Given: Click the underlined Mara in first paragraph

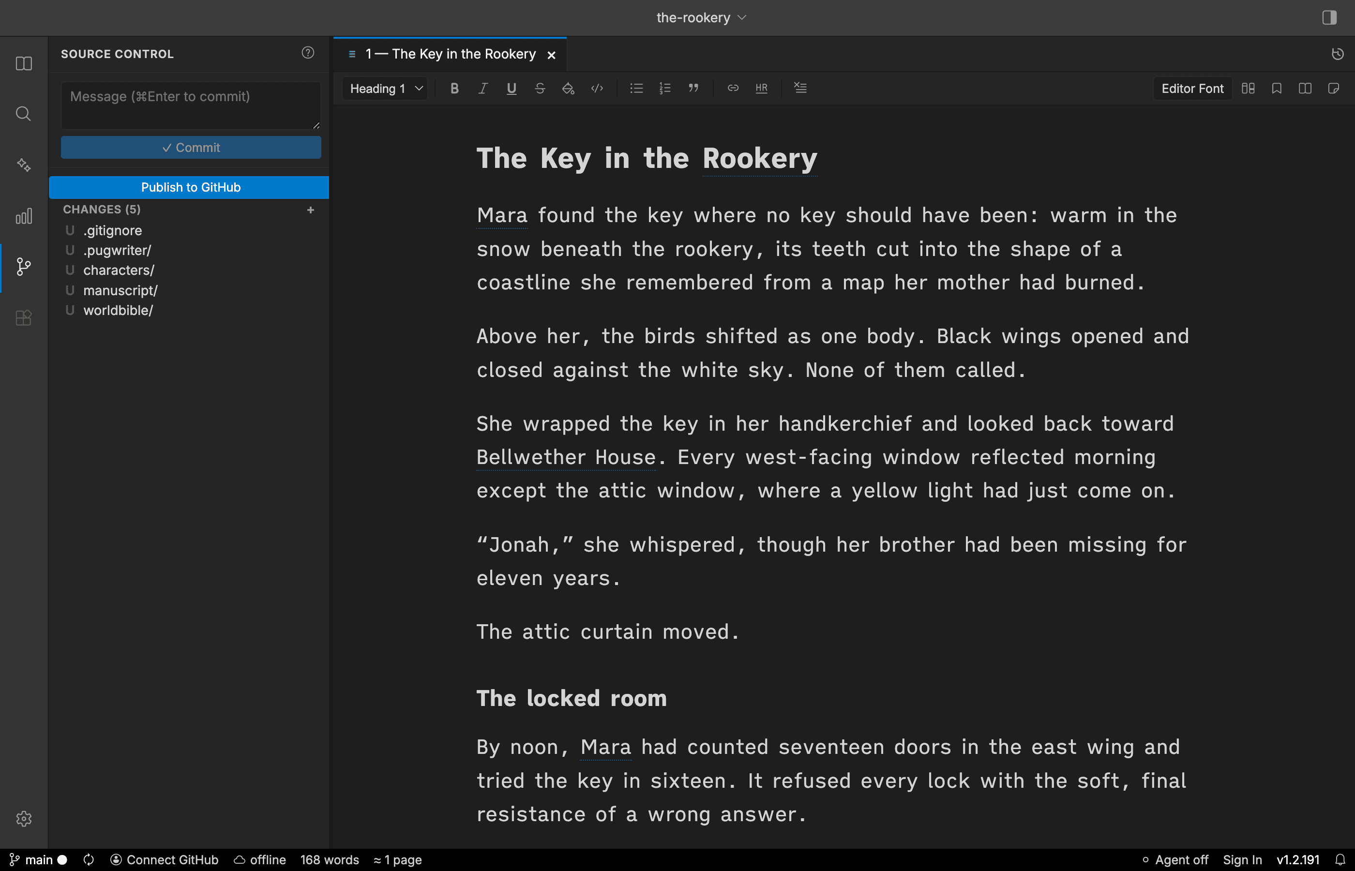Looking at the screenshot, I should [502, 215].
